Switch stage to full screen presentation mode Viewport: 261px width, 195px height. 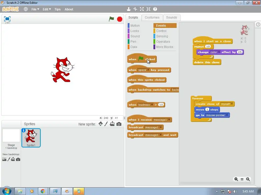7,19
